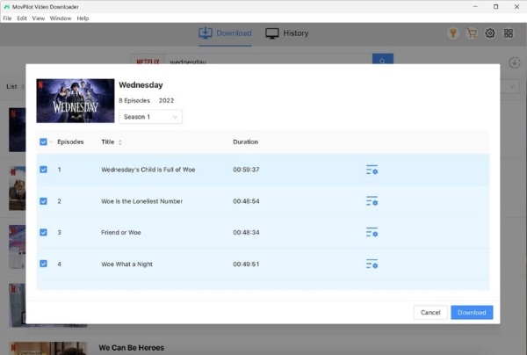Open settings icon for Friend or Woe

click(x=371, y=233)
